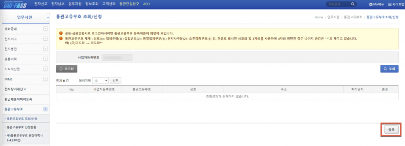This screenshot has width=405, height=146.
Task: Open AEO top menu
Action: [146, 4]
